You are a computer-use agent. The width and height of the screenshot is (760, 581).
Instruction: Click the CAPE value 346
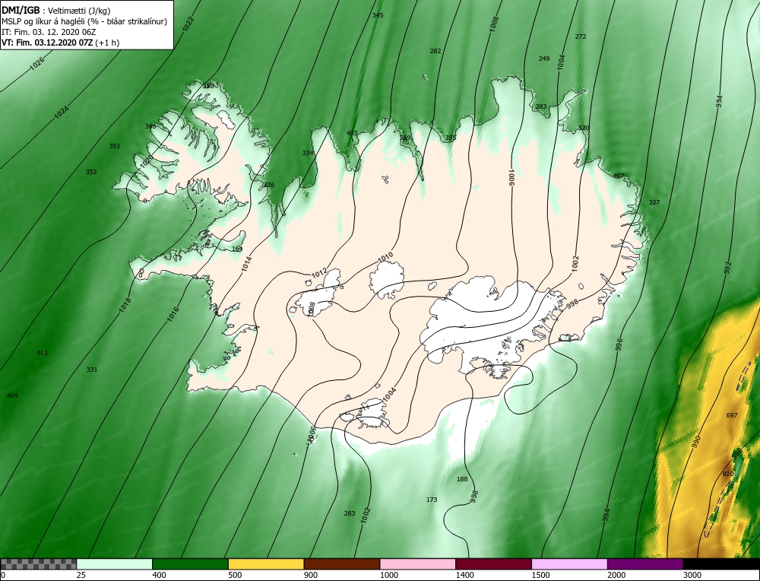pos(150,126)
